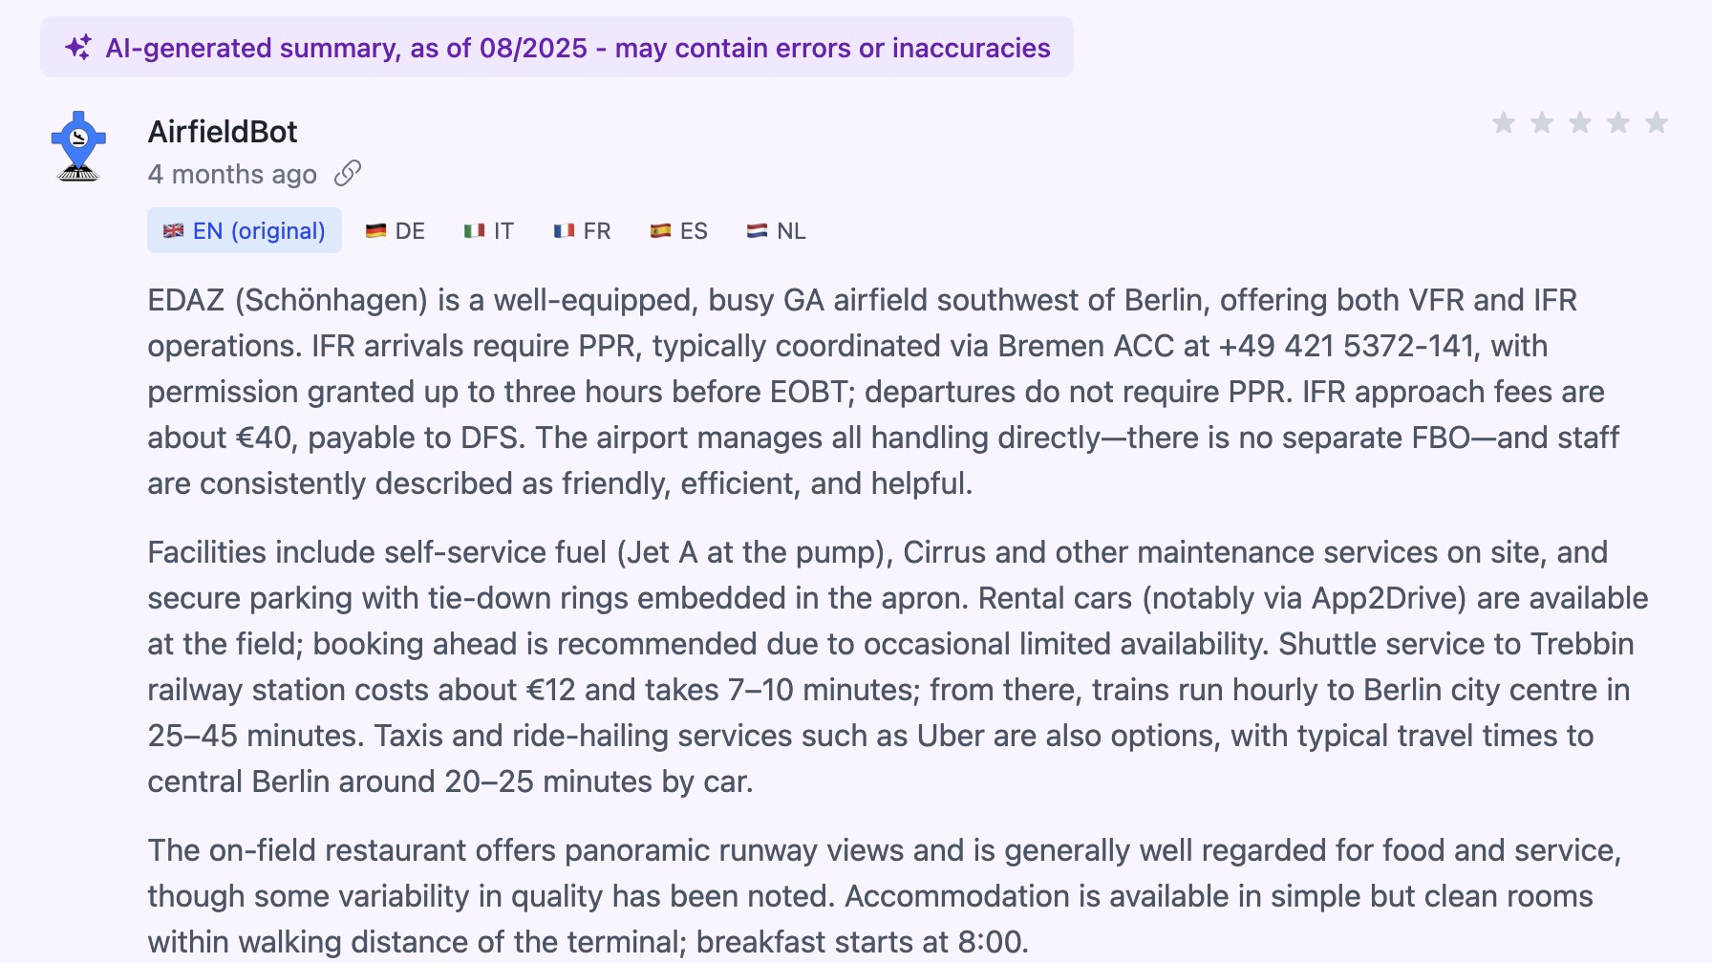This screenshot has height=963, width=1712.
Task: Switch to the EN (original) tab
Action: point(244,230)
